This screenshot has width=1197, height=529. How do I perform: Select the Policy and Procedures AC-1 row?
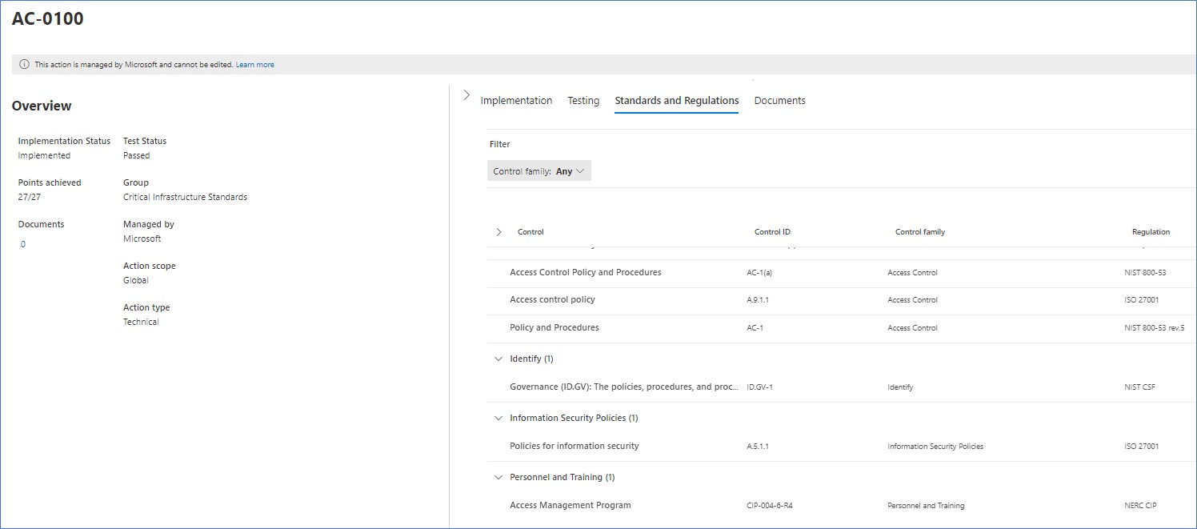coord(553,327)
